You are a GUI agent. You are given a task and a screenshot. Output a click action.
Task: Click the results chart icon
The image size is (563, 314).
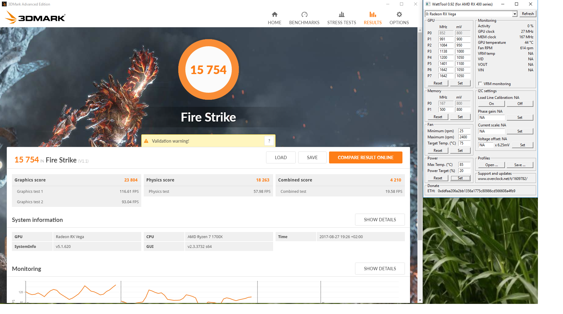click(373, 14)
